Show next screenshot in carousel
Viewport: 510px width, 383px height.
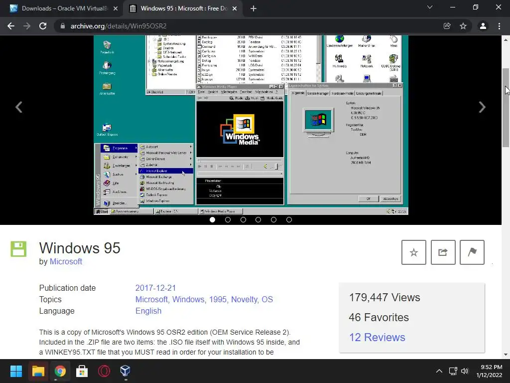click(482, 107)
